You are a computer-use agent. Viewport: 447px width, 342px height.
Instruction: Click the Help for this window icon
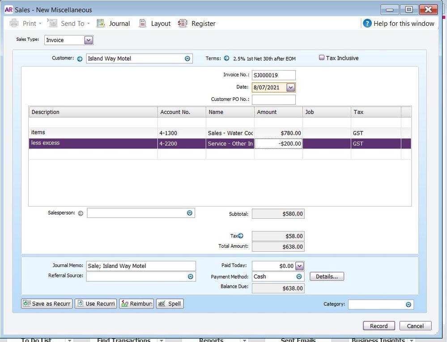(x=367, y=23)
